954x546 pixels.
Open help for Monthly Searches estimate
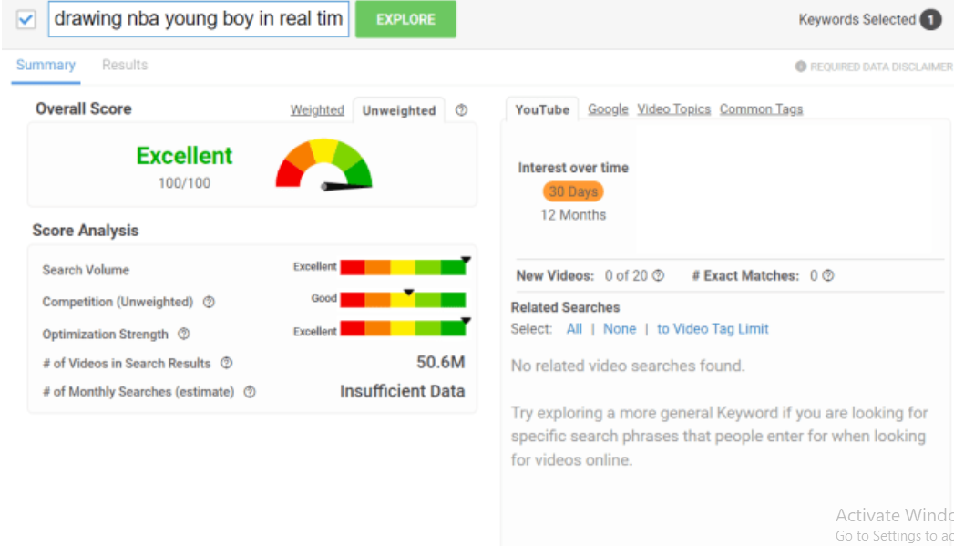coord(250,392)
